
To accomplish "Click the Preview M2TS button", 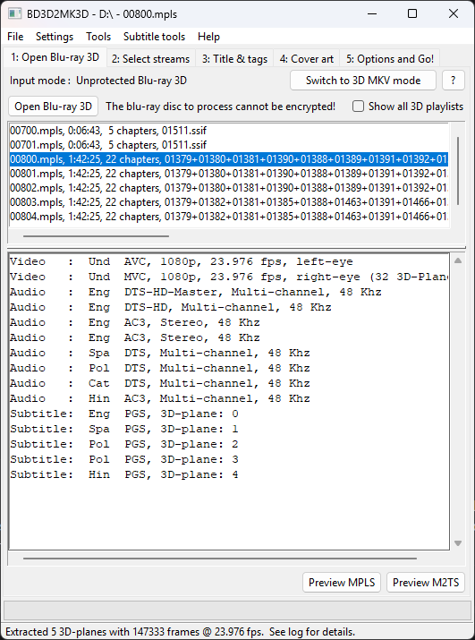I will click(426, 583).
